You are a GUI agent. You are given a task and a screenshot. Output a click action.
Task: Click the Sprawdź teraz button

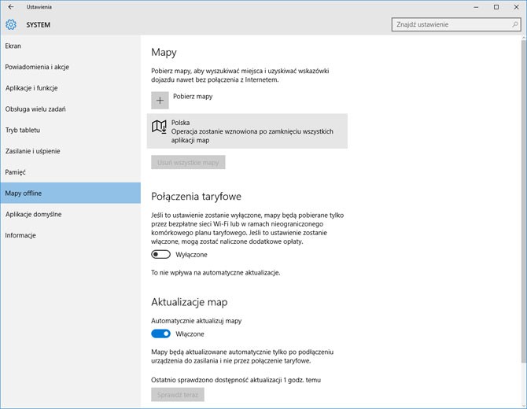(178, 395)
